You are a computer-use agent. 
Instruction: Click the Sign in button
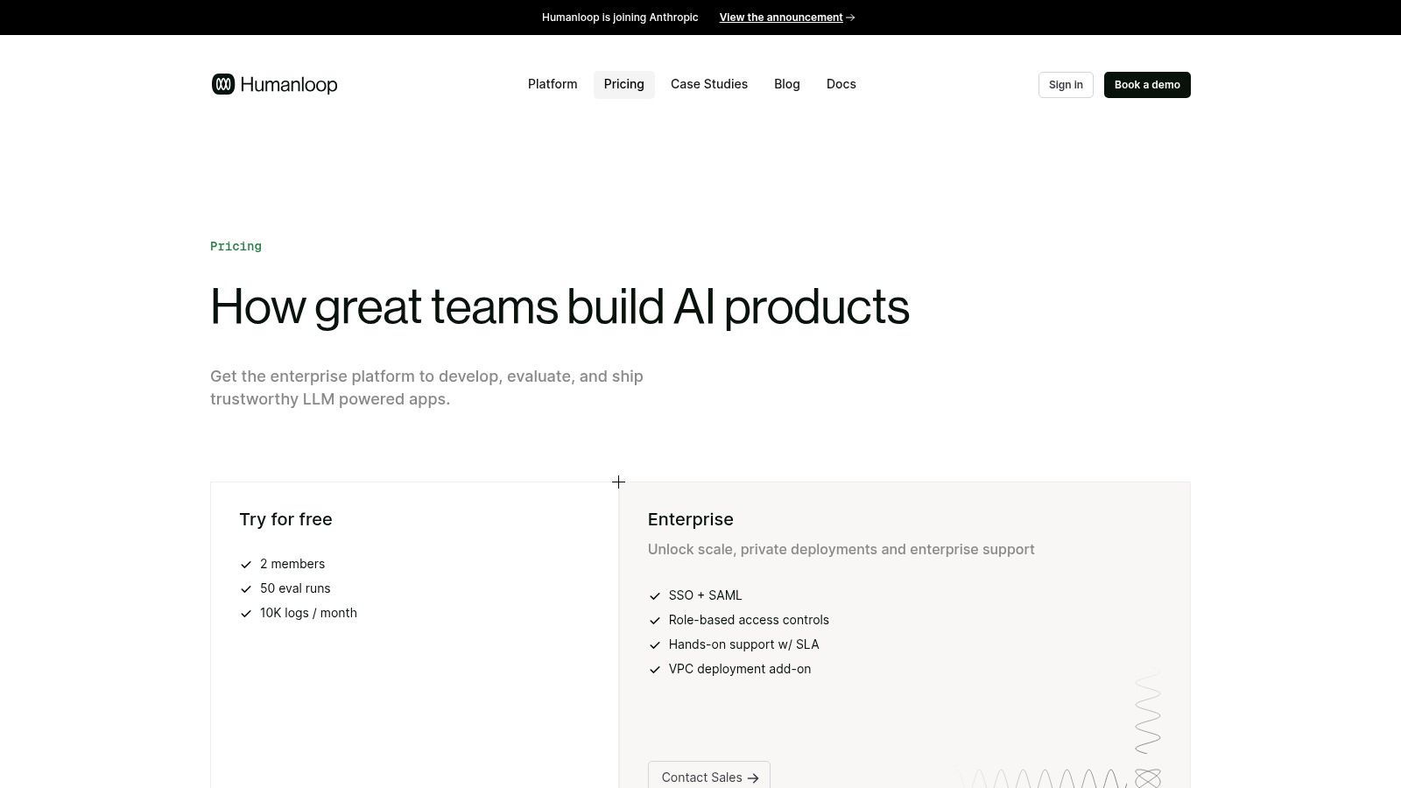pos(1066,84)
